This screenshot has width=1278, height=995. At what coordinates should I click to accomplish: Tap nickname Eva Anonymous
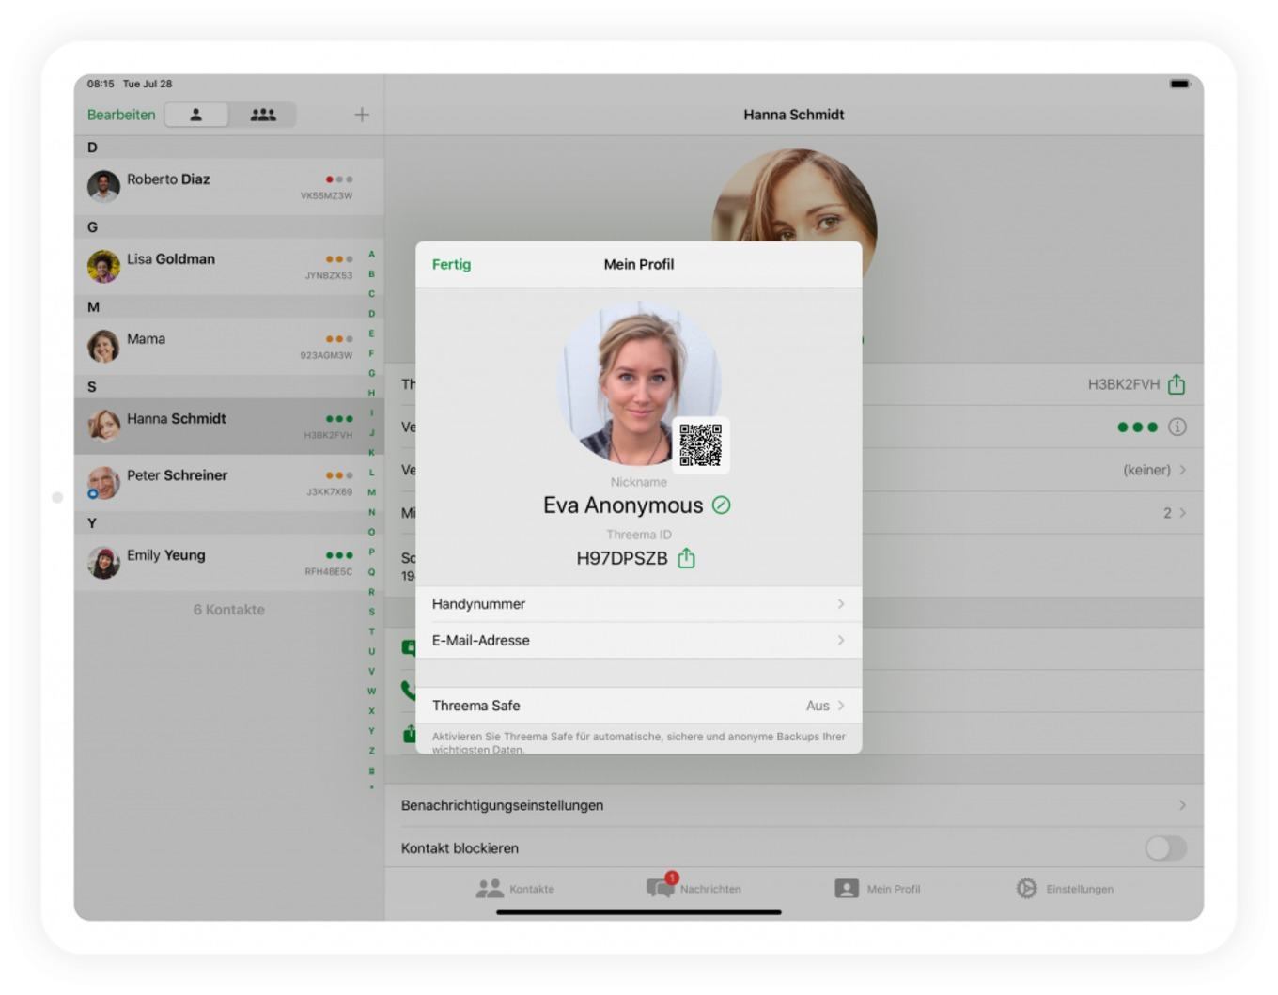pyautogui.click(x=623, y=505)
